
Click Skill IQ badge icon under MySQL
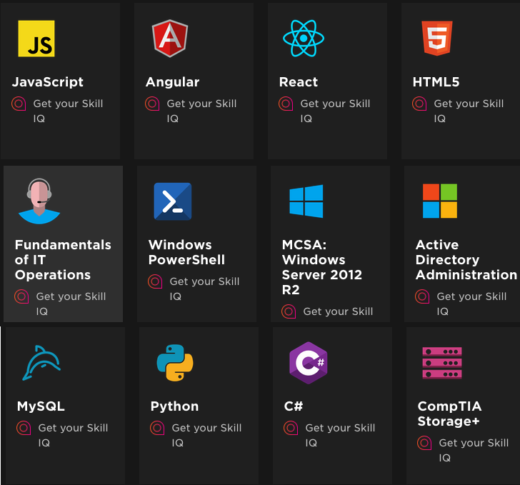tap(24, 428)
